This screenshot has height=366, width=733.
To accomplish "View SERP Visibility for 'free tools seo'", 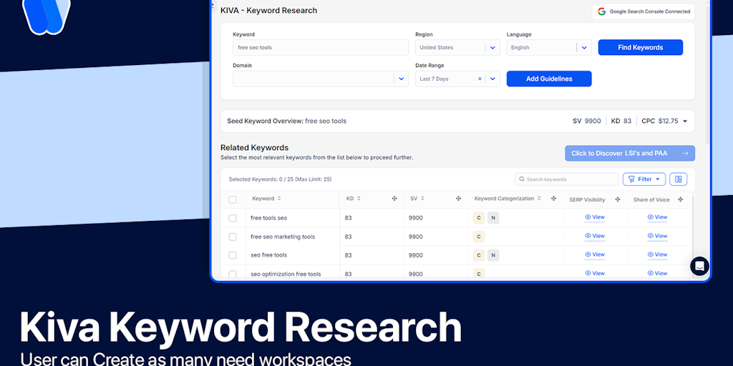I will (595, 217).
